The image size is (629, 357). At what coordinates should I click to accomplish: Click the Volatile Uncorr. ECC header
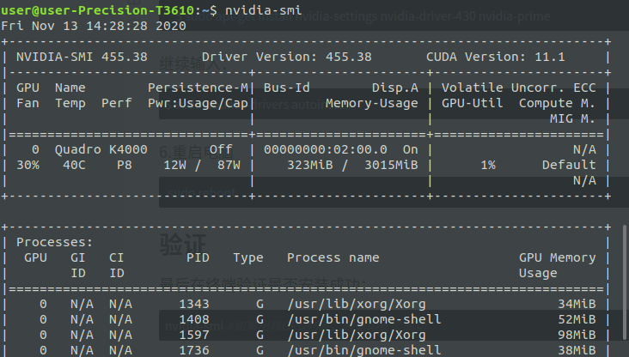[519, 88]
